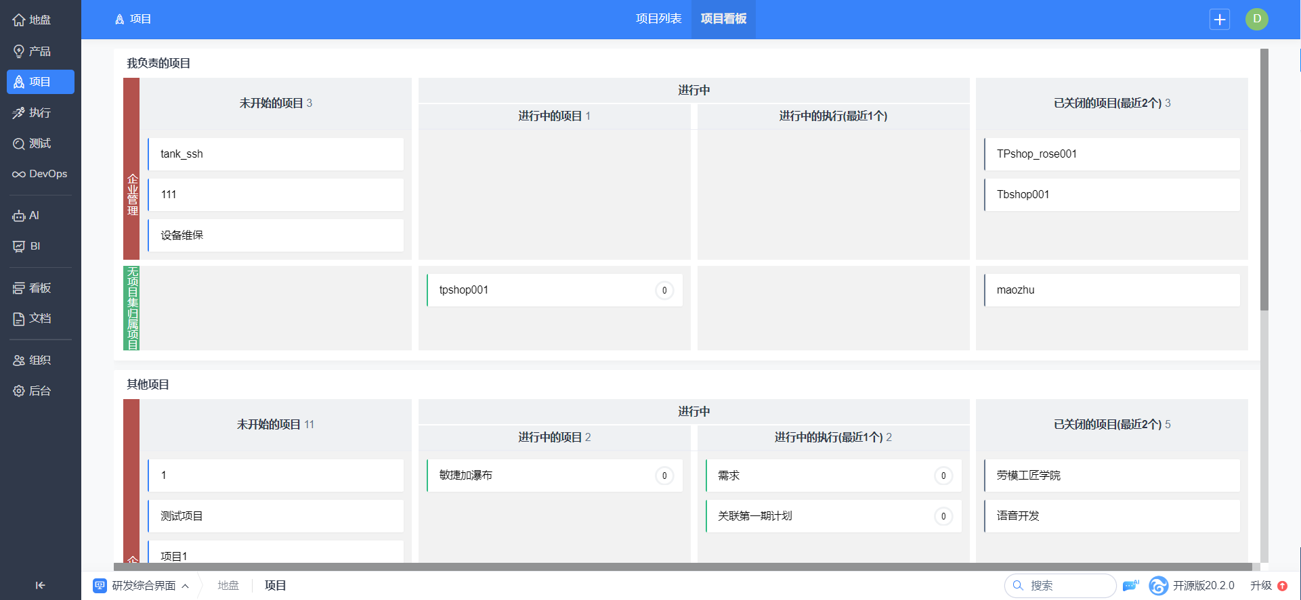This screenshot has height=600, width=1301.
Task: Open the DevOps infinity icon
Action: click(19, 175)
